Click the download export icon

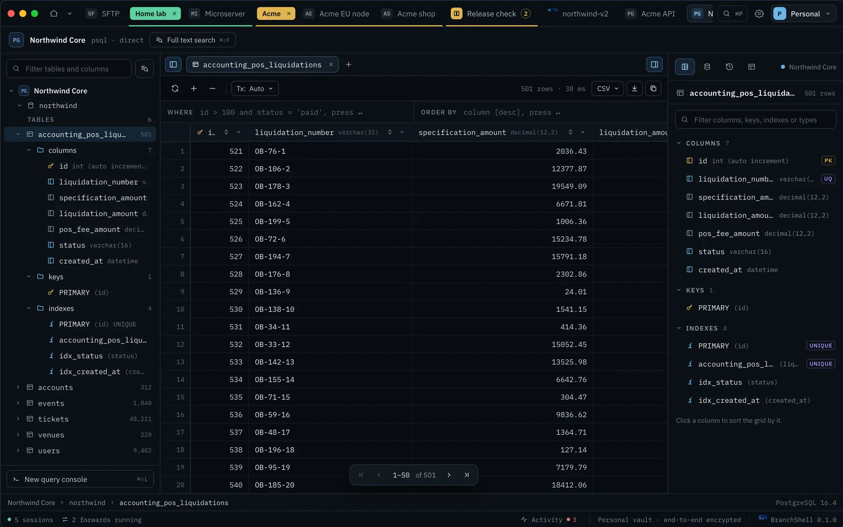pos(635,89)
